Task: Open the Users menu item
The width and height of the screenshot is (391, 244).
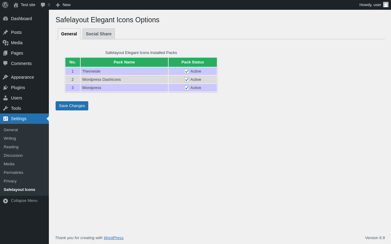Action: coord(24,98)
